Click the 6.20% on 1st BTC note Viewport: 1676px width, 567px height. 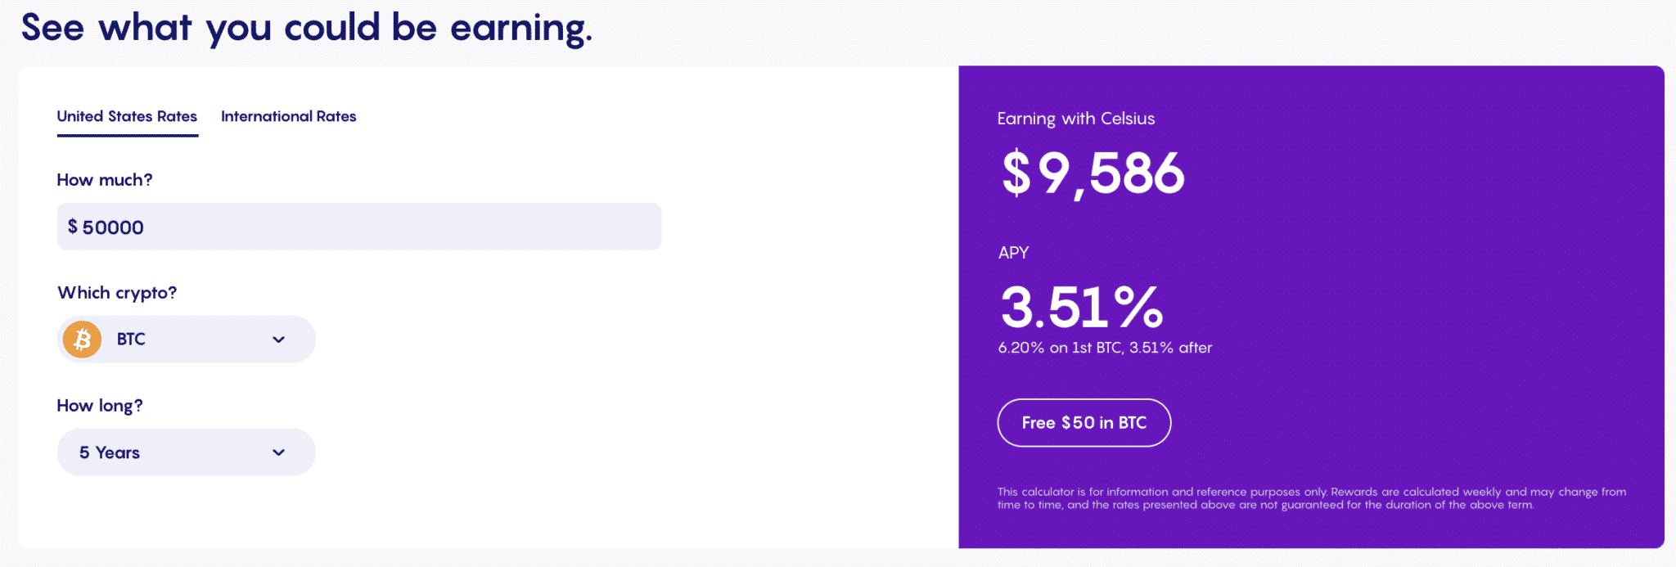click(x=1104, y=347)
